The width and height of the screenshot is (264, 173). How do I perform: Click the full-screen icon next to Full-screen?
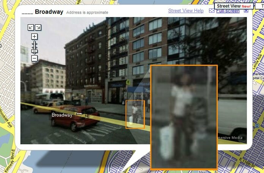click(x=212, y=11)
